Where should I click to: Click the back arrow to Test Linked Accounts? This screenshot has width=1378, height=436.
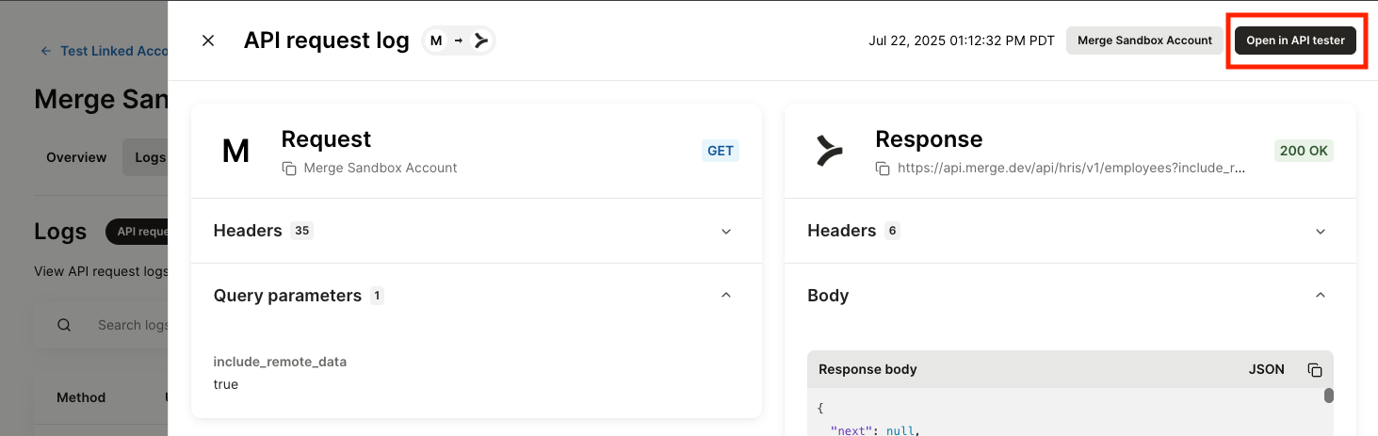pos(46,51)
